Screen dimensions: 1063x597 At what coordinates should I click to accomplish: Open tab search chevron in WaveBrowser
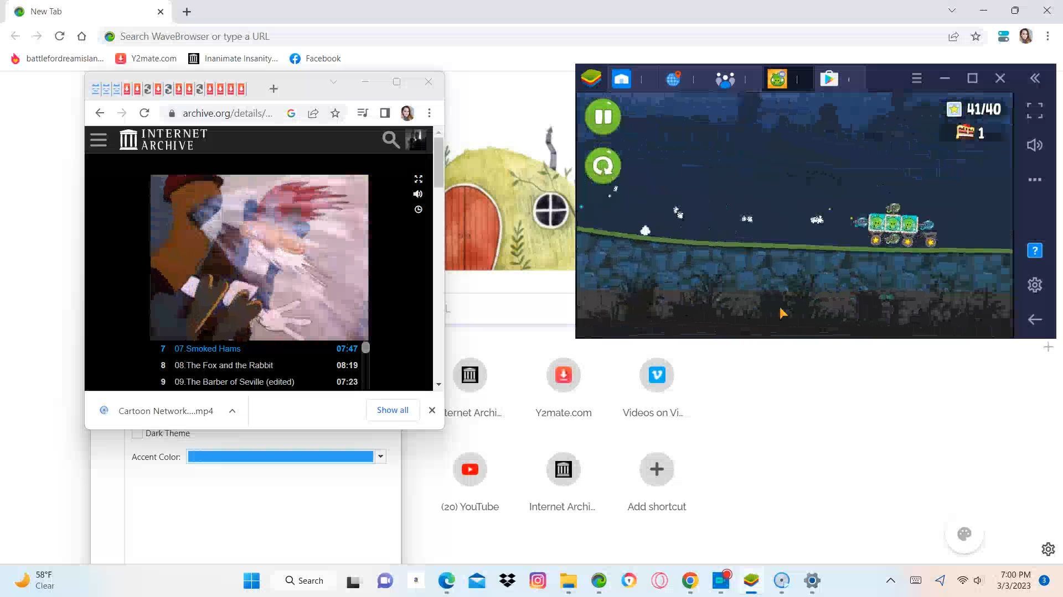951,11
